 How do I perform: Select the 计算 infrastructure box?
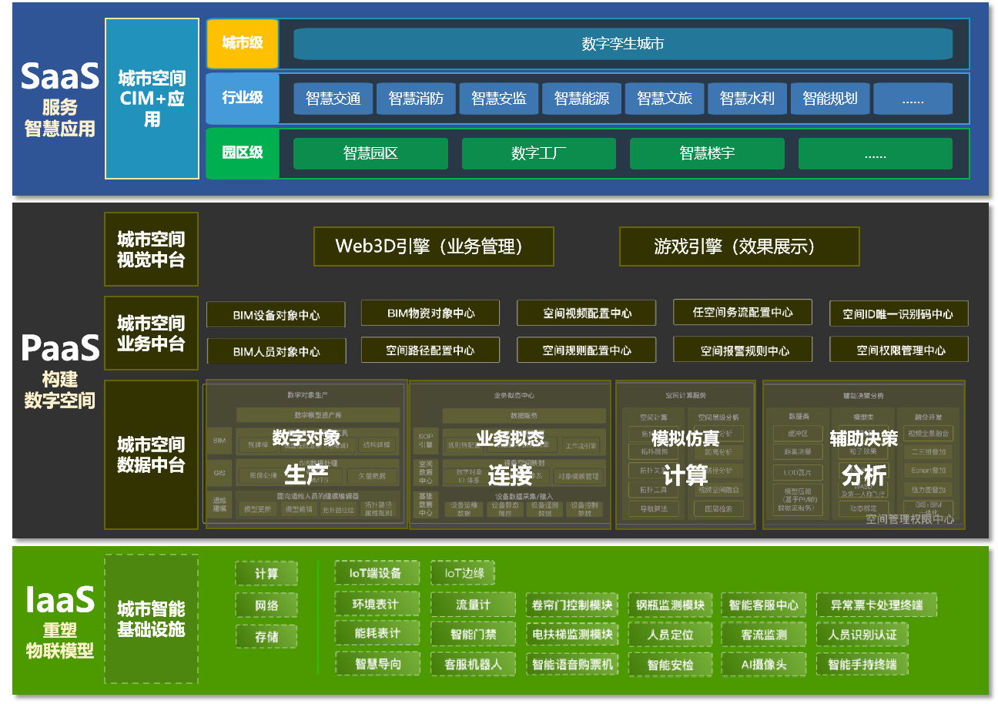point(266,574)
